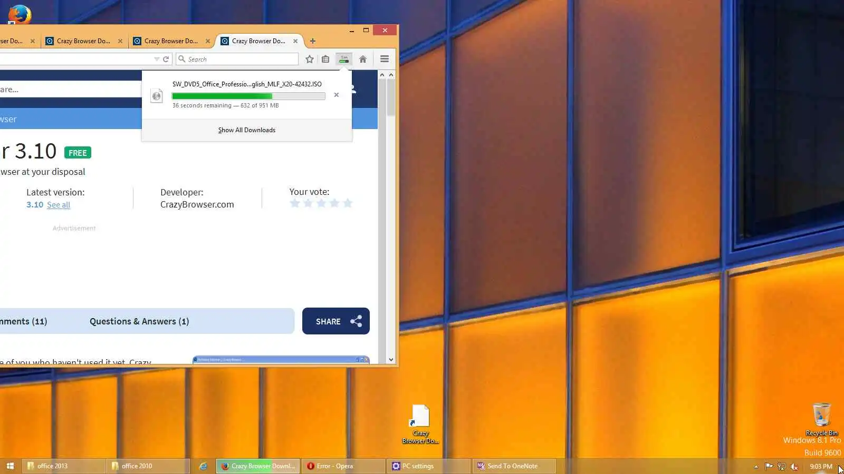Rate five stars under Your vote
This screenshot has height=474, width=844.
(x=348, y=203)
